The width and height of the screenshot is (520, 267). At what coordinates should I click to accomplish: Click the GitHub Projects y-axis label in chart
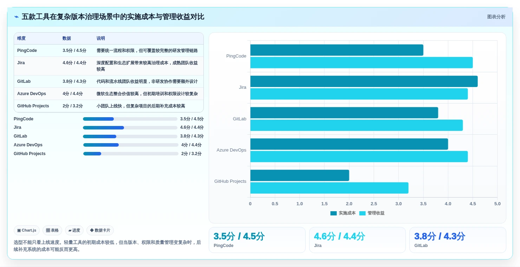[230, 181]
